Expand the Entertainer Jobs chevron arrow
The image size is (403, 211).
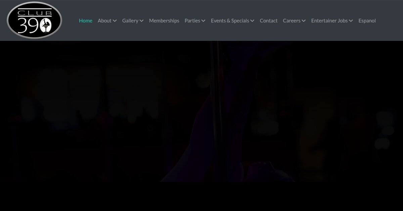[x=351, y=21]
